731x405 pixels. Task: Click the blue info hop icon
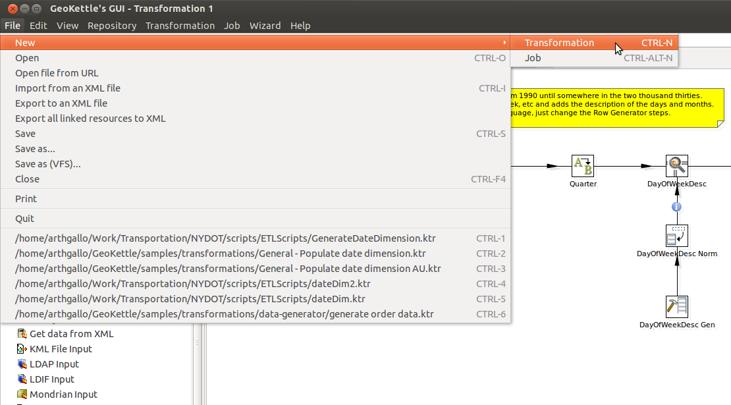click(676, 207)
